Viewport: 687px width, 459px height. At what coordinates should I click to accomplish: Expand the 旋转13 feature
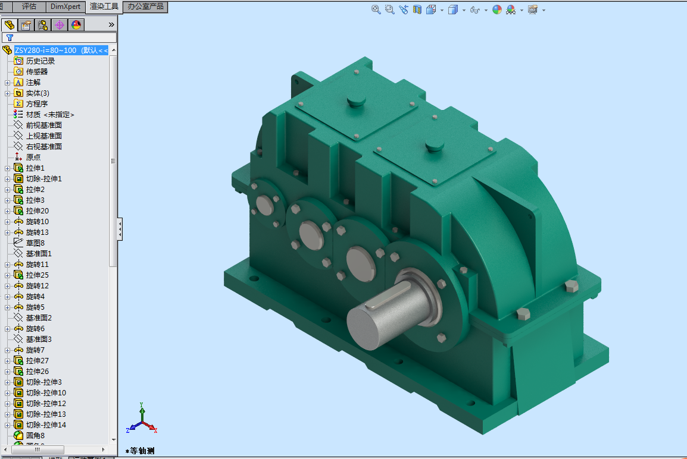[8, 233]
